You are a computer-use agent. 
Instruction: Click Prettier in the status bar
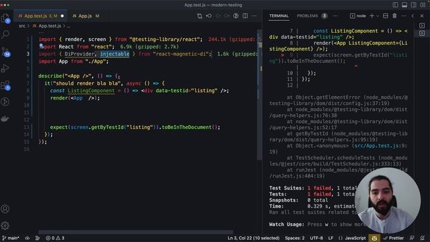tap(394, 238)
